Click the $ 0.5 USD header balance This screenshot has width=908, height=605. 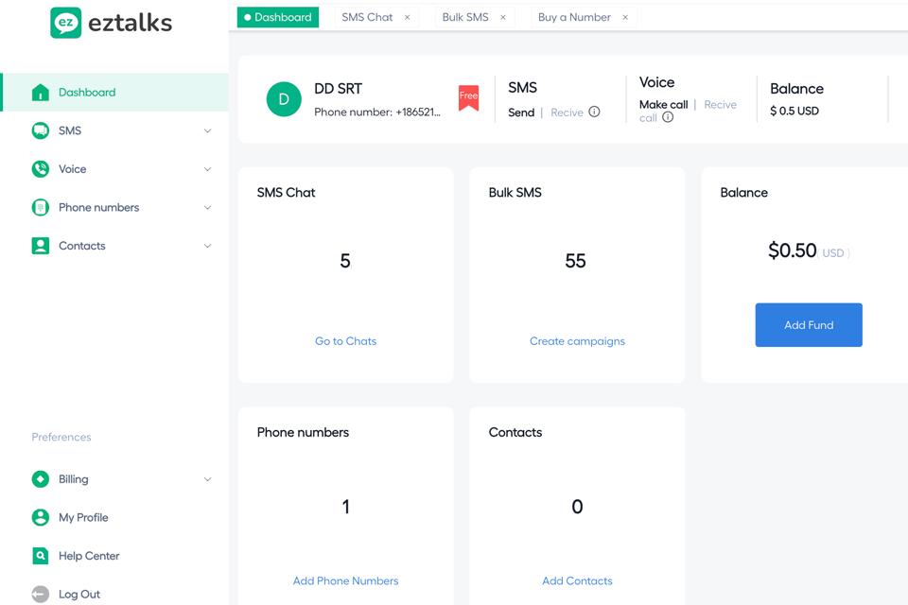click(794, 112)
